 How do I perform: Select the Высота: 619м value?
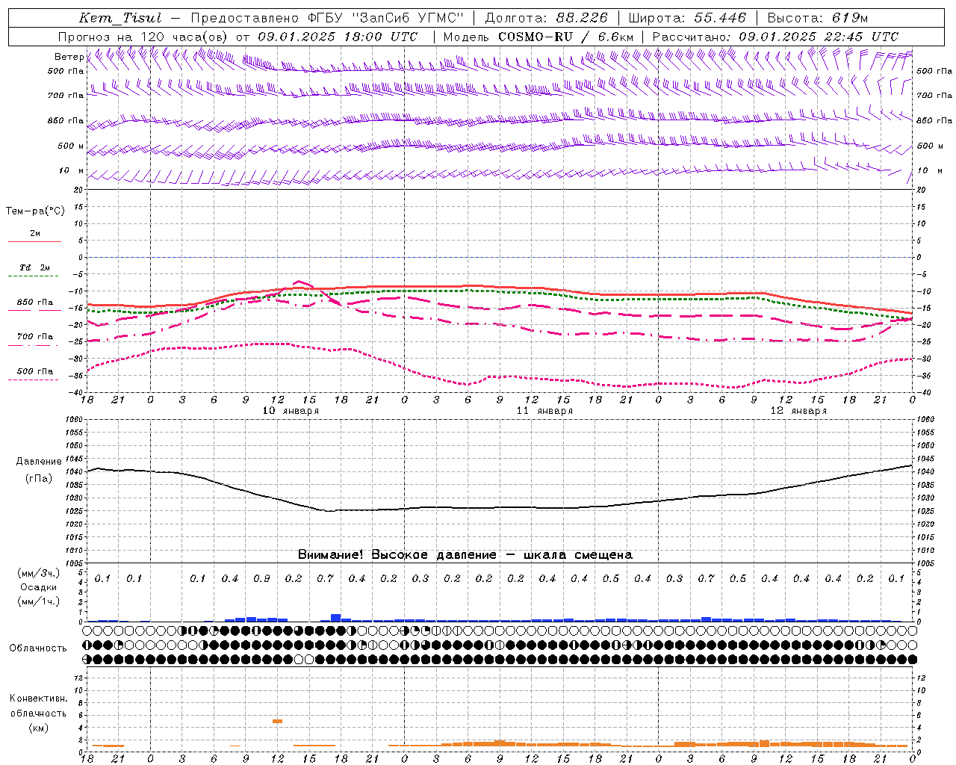[817, 18]
